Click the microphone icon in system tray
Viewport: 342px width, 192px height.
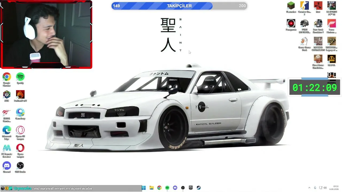(x=315, y=188)
